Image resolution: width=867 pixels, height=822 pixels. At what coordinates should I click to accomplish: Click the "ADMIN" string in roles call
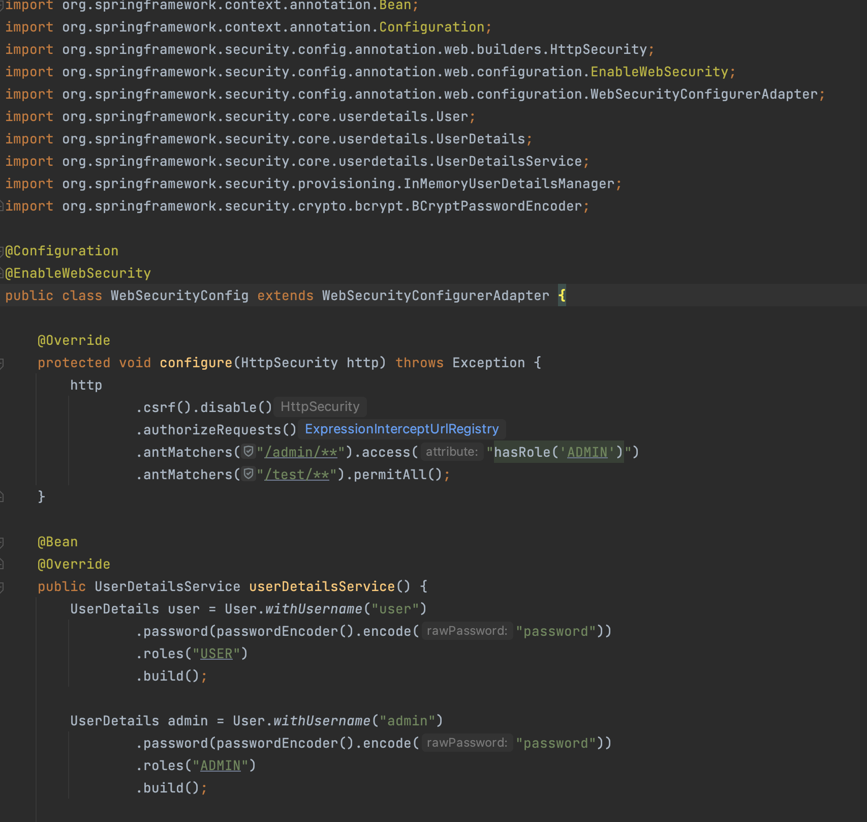click(220, 766)
